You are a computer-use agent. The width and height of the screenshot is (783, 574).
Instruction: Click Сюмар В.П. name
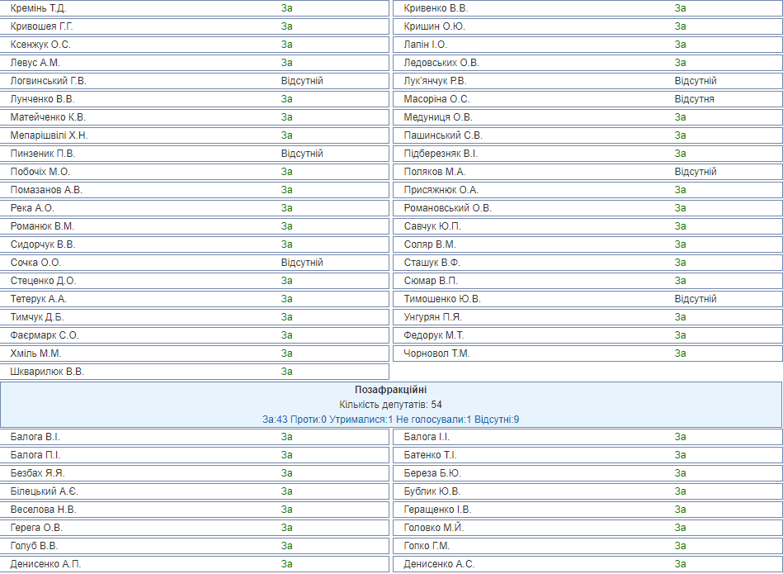tap(431, 281)
